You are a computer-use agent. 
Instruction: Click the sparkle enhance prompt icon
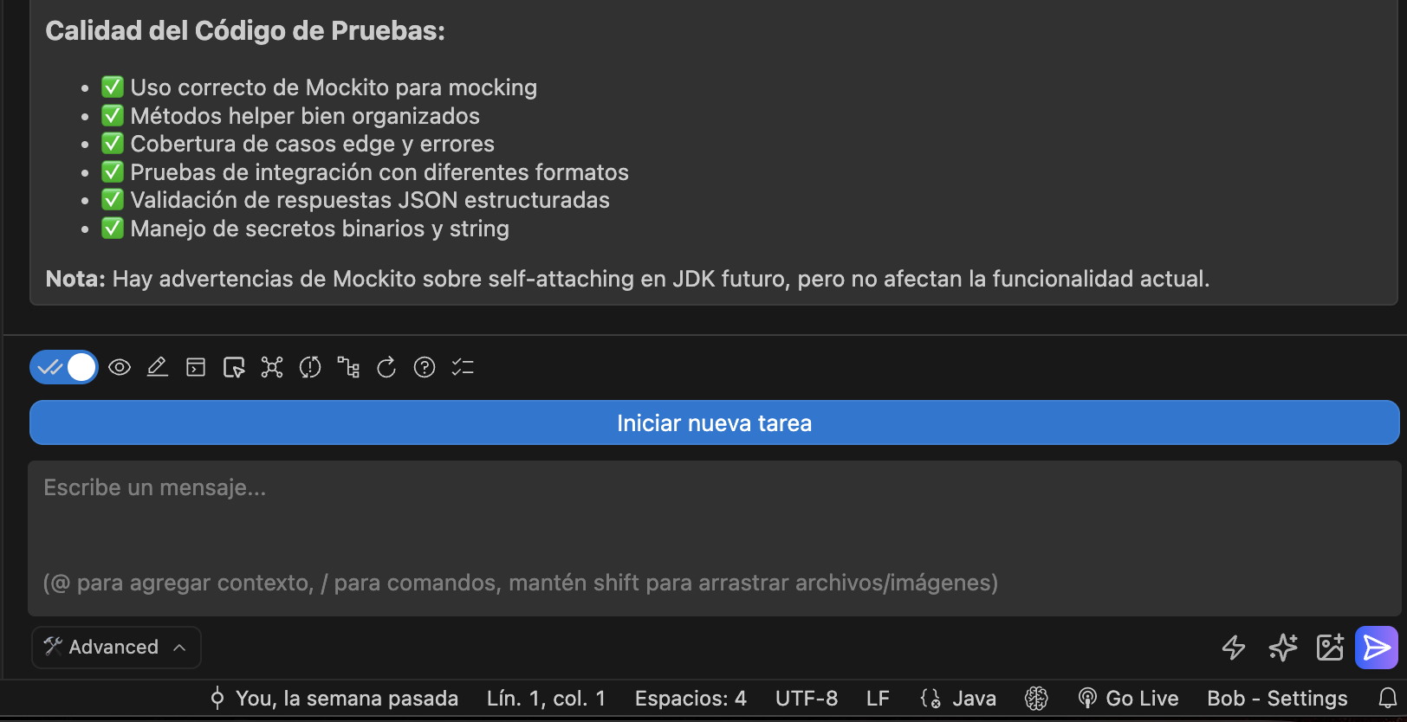tap(1282, 648)
